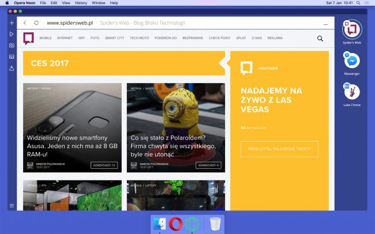Open the Apple menu
Screen dimensions: 375x234
coord(7,3)
